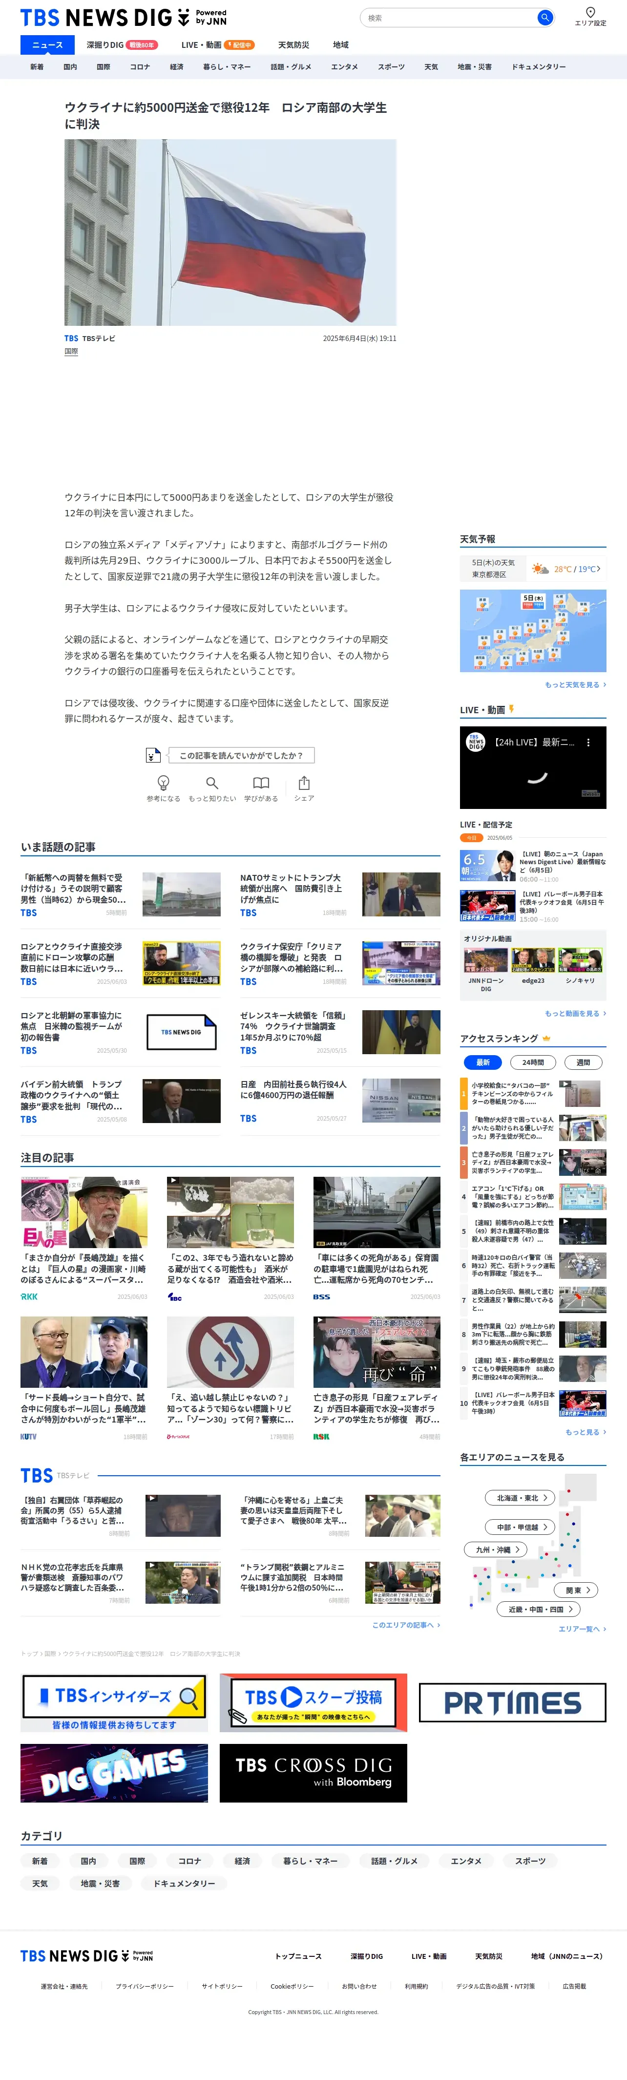Open the PR TIMES banner
Image resolution: width=627 pixels, height=2080 pixels.
pyautogui.click(x=512, y=1703)
